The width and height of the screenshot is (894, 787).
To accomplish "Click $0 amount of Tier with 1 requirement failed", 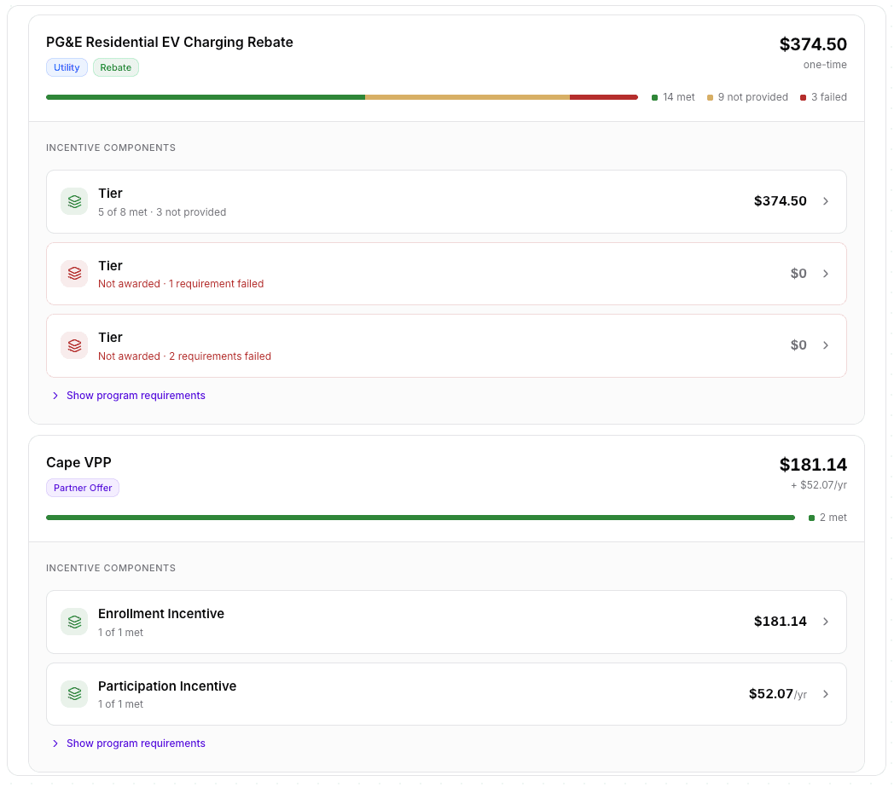I will [798, 274].
